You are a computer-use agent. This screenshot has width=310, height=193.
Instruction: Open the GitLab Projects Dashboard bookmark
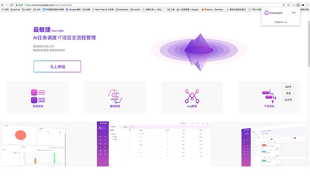click(x=213, y=9)
